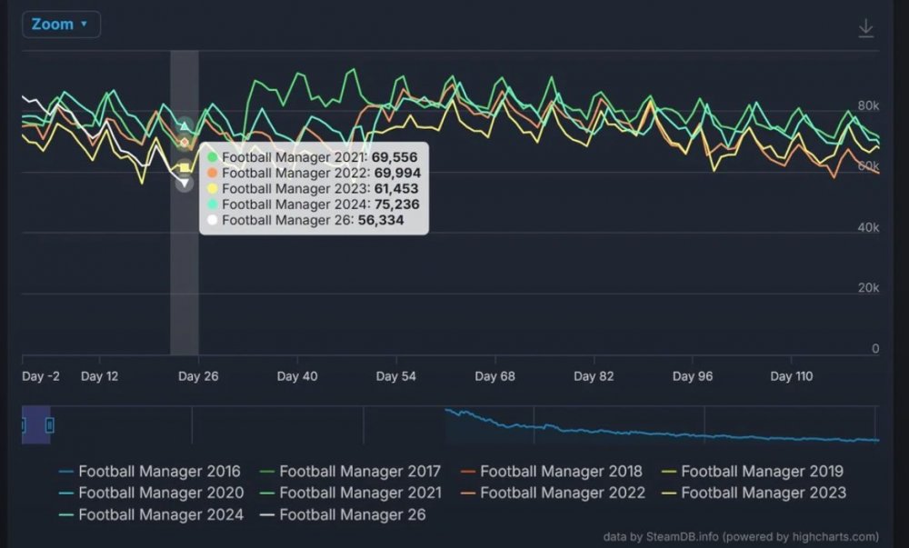
Task: Toggle Football Manager 2019 legend item
Action: pyautogui.click(x=753, y=471)
